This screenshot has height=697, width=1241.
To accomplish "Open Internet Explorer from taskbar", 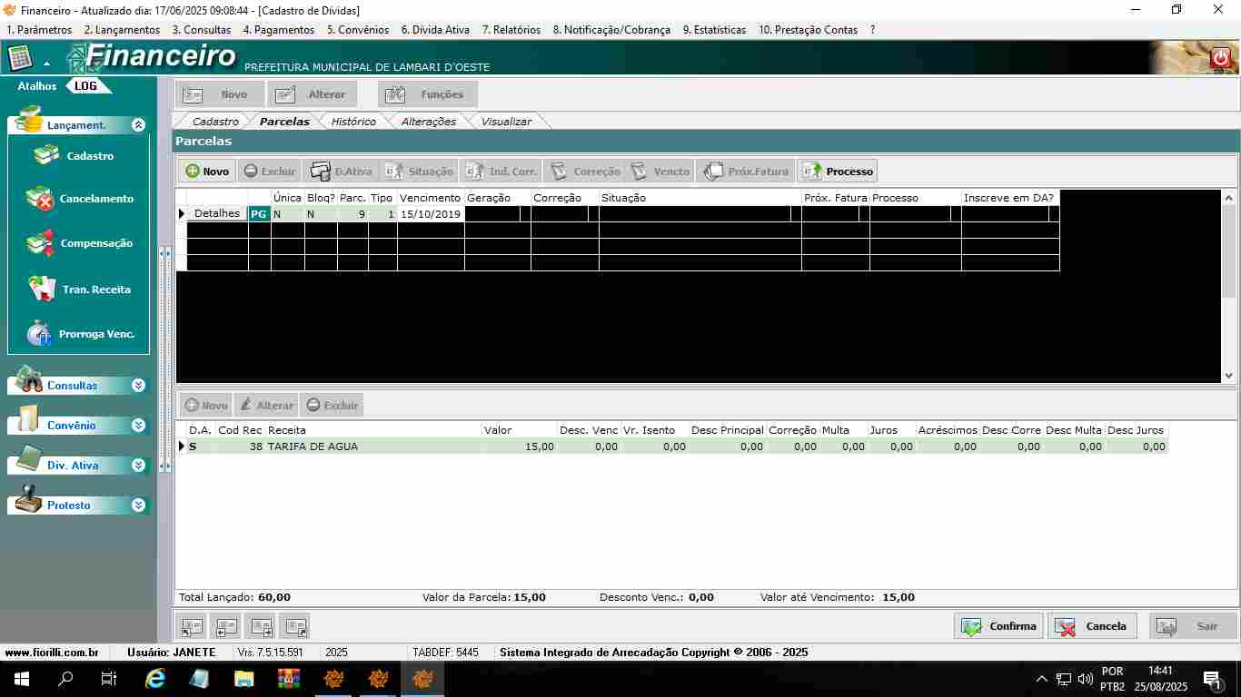I will point(155,679).
